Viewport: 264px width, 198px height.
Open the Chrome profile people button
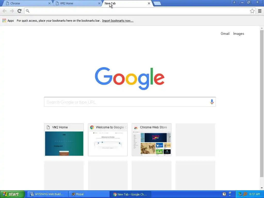[234, 2]
